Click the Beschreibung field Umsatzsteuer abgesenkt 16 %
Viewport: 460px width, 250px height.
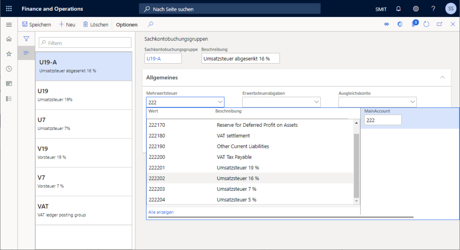240,58
